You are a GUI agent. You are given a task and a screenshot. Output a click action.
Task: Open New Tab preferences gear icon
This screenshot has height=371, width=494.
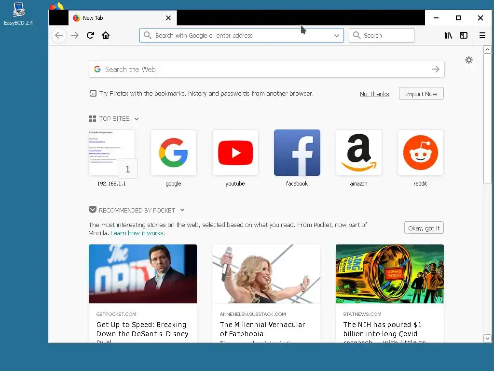click(x=469, y=60)
